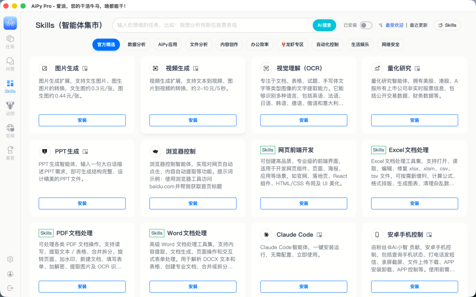Click Skills tag on PDF文档处理 card
Viewport: 476px width, 297px height.
[x=46, y=233]
